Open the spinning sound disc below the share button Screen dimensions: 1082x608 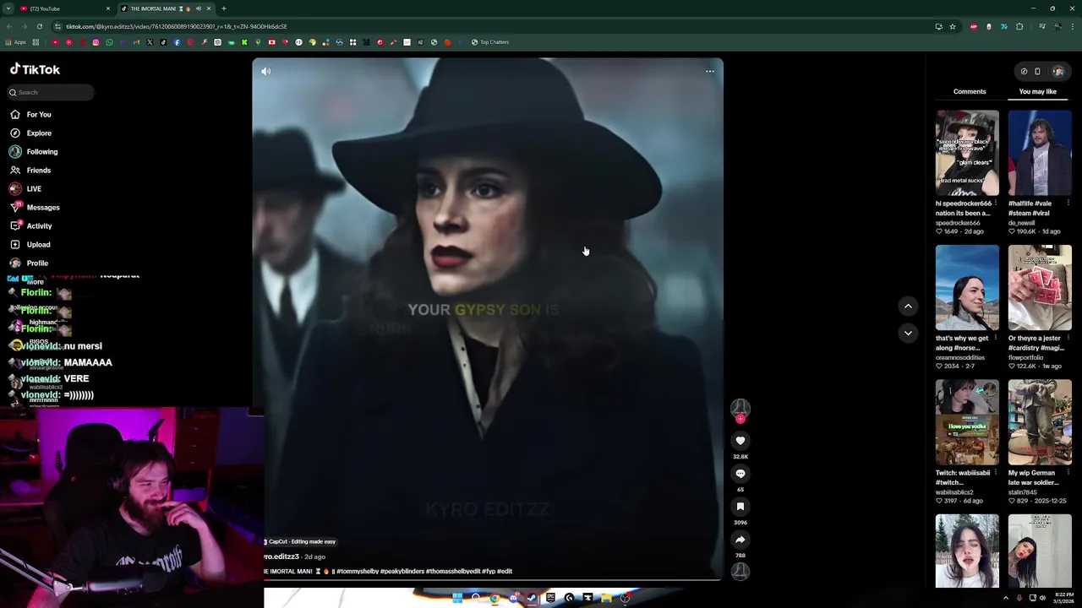[x=740, y=572]
